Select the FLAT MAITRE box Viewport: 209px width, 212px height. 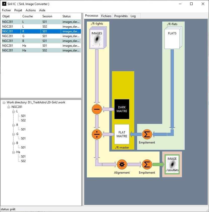click(x=122, y=134)
